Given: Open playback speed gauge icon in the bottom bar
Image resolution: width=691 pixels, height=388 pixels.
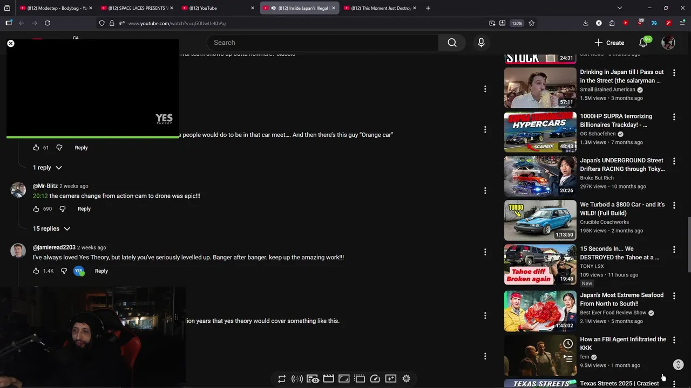Looking at the screenshot, I should 375,379.
